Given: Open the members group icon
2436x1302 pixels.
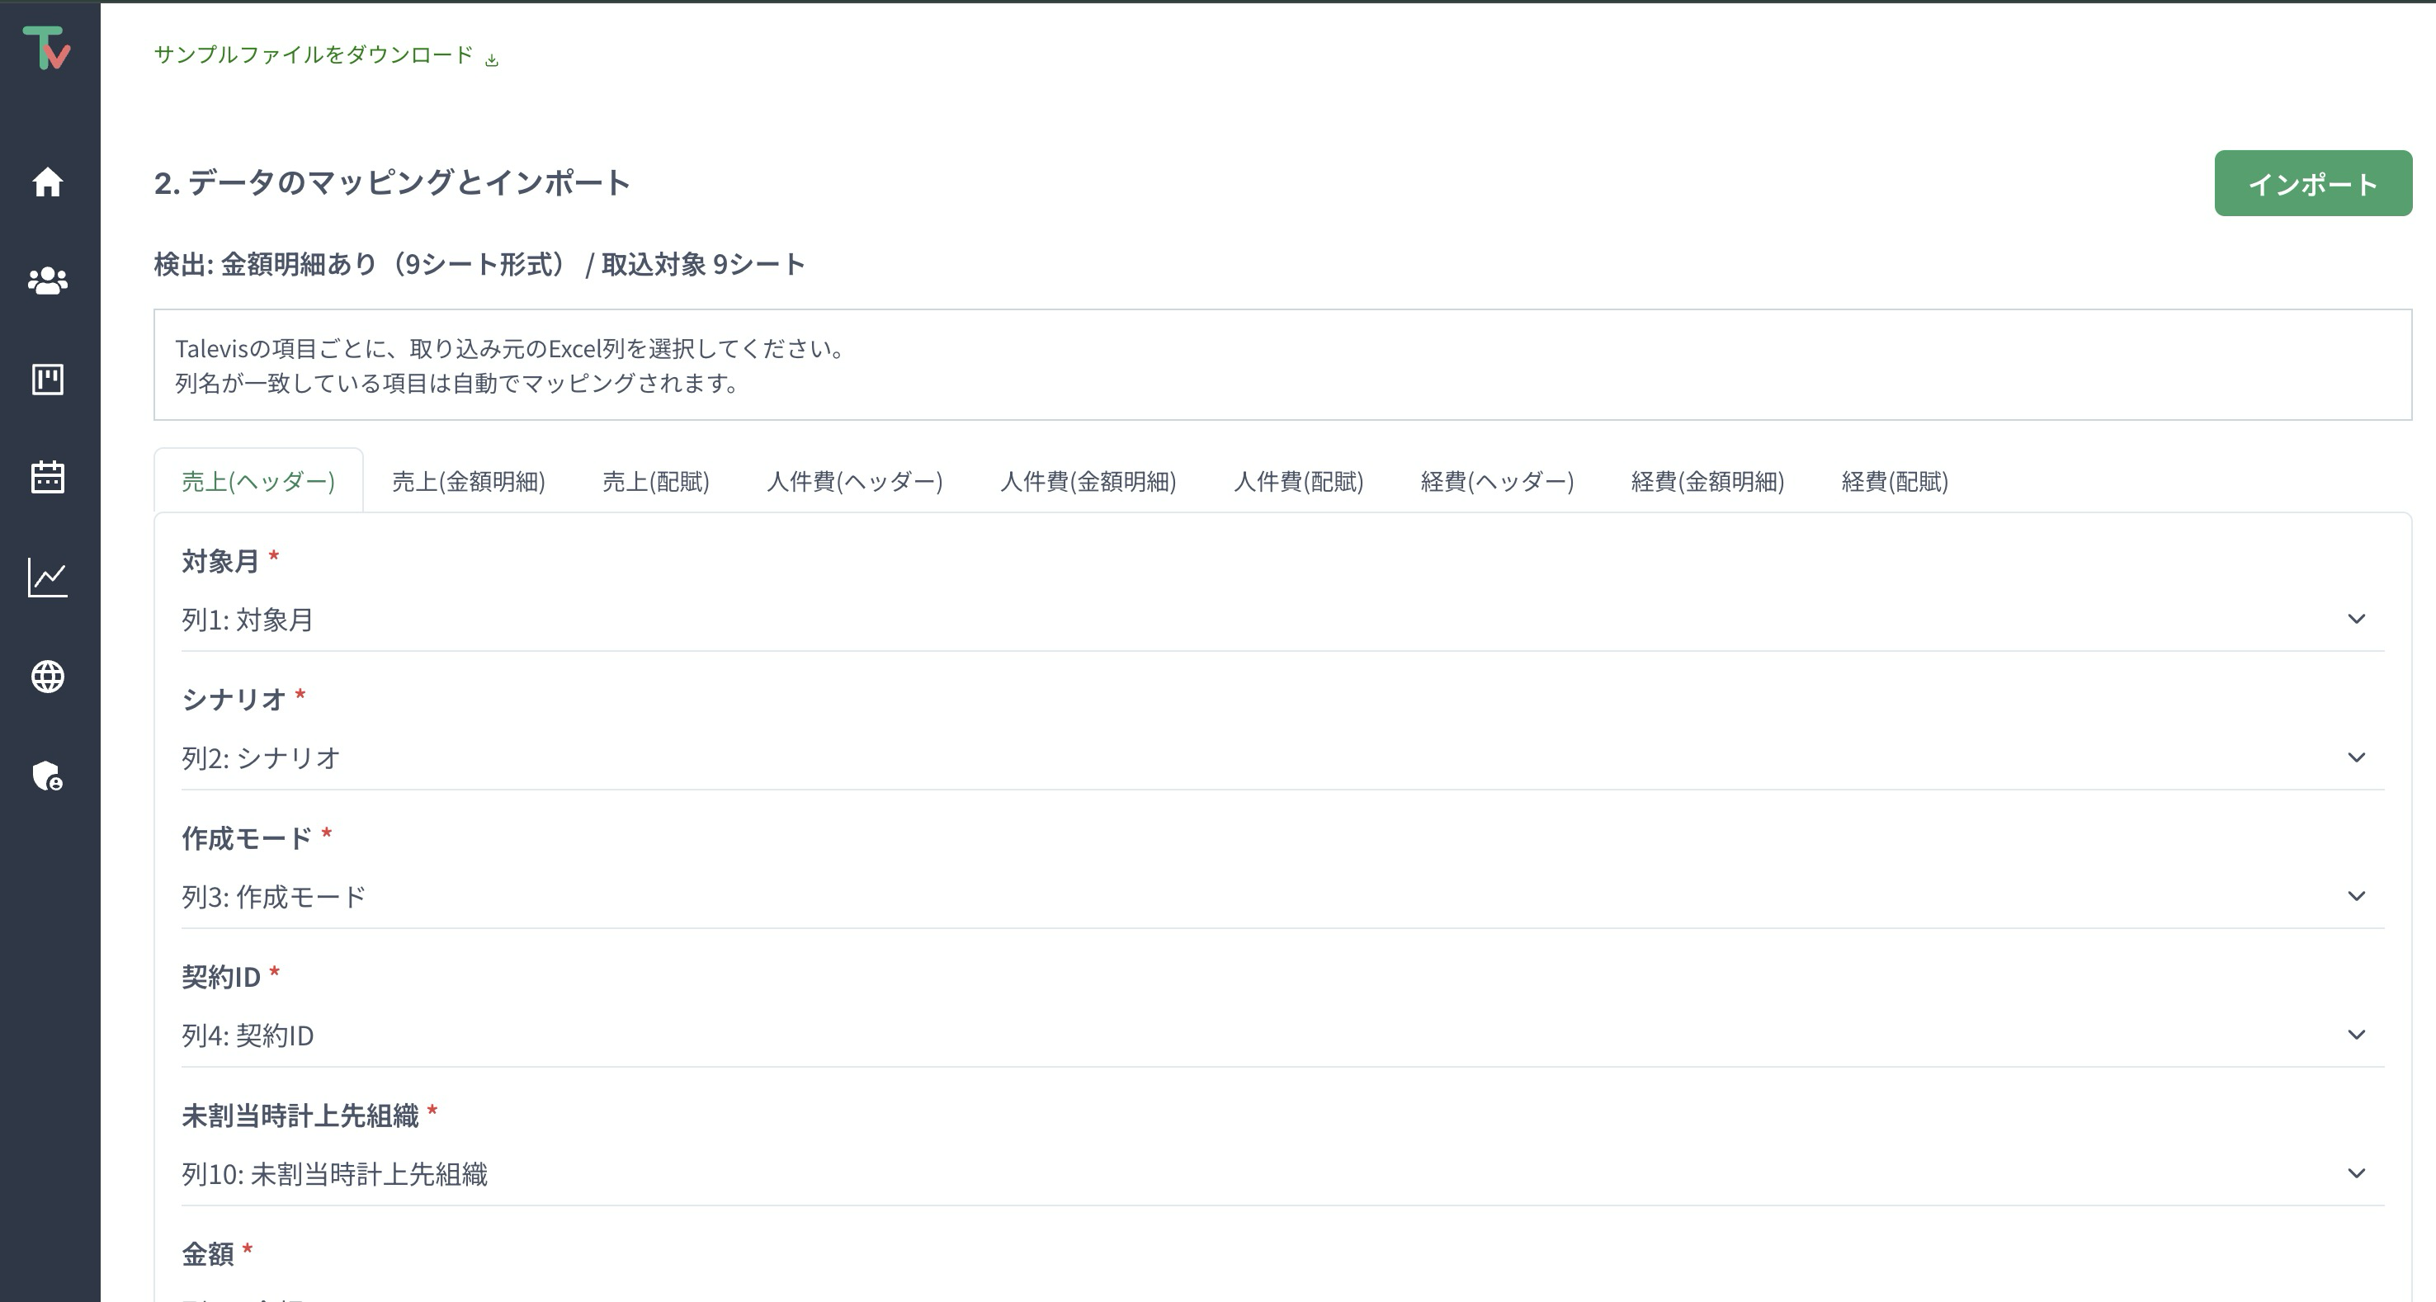Looking at the screenshot, I should pos(47,281).
